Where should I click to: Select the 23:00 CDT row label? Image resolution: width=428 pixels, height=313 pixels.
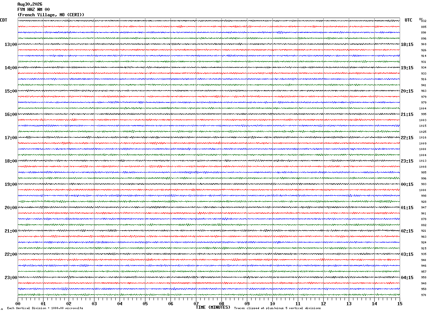[x=11, y=277]
